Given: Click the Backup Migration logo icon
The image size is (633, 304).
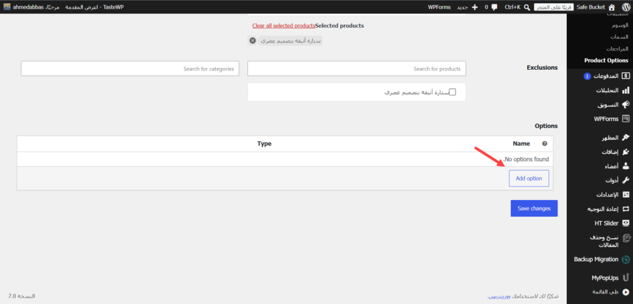Looking at the screenshot, I should point(626,259).
